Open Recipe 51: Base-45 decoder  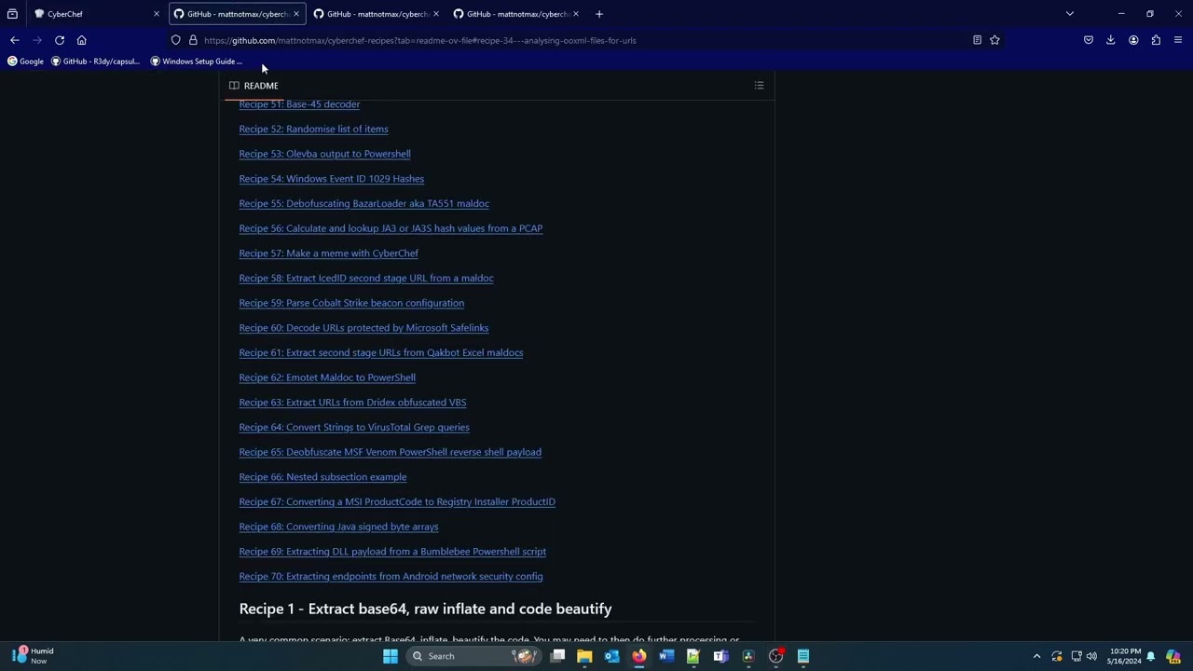(x=299, y=104)
